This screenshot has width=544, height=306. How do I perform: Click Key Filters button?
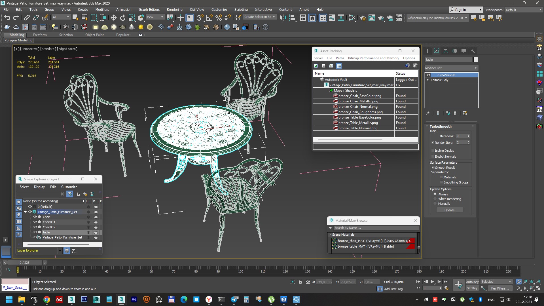point(500,288)
